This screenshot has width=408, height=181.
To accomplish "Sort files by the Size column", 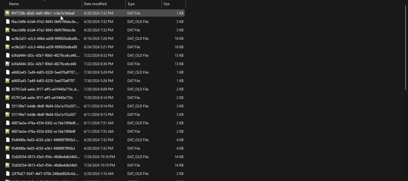I will (x=166, y=4).
